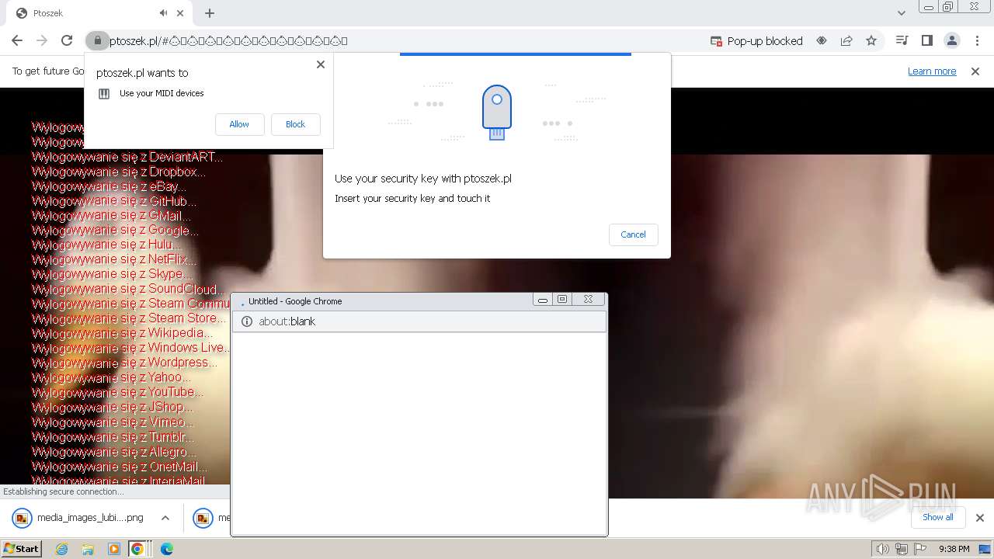The width and height of the screenshot is (994, 559).
Task: Click the 9:38 PM clock
Action: pyautogui.click(x=954, y=549)
